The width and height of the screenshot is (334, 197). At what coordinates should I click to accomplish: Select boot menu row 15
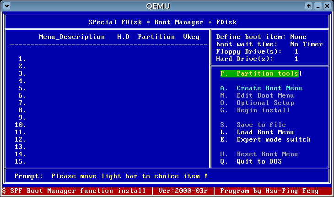coord(20,161)
